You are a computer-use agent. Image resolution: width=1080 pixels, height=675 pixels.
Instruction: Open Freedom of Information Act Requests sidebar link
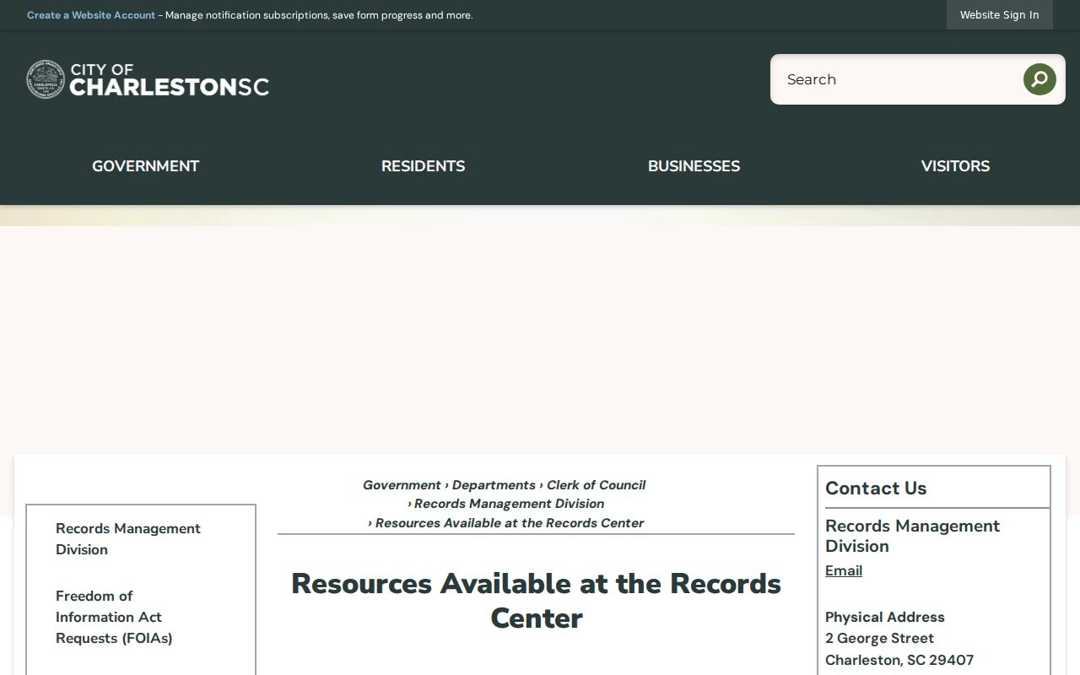(114, 617)
